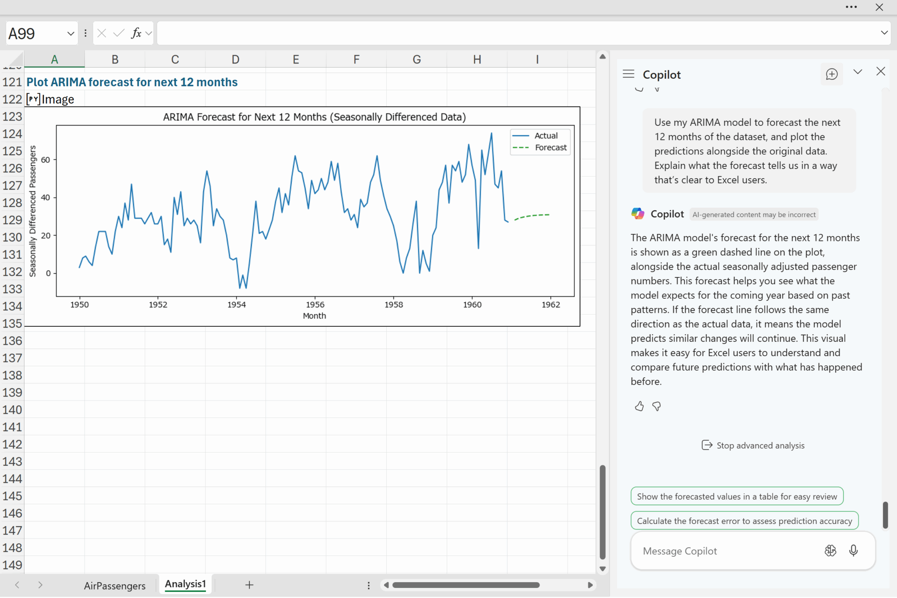Select the Analysis1 sheet tab
Viewport: 897px width, 598px height.
(185, 584)
